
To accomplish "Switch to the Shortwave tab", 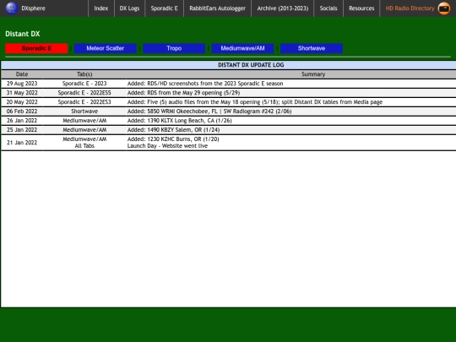I will (x=311, y=48).
